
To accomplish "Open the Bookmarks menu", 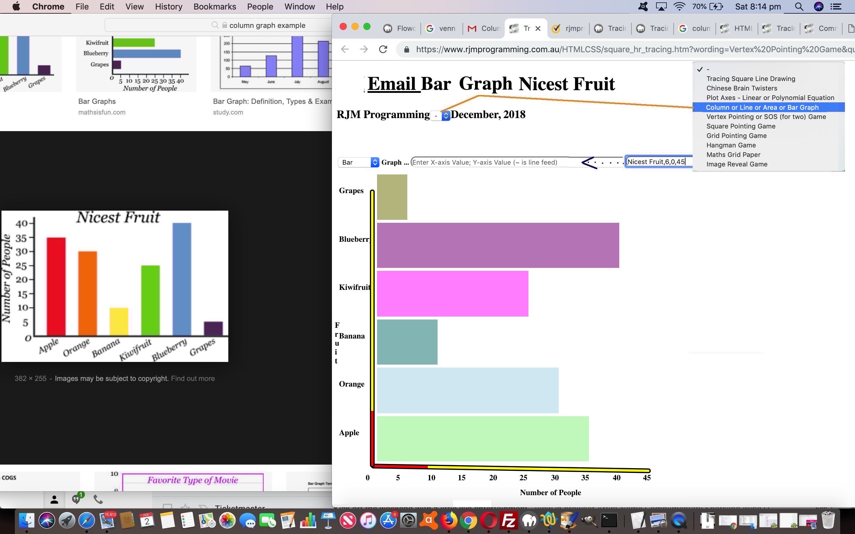I will 214,7.
